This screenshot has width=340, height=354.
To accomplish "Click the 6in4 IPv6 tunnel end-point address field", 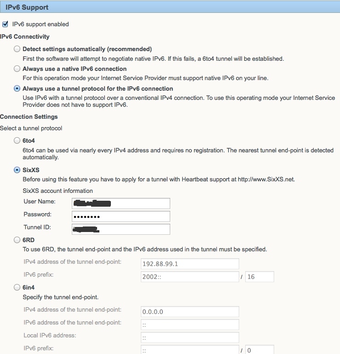I will click(190, 325).
